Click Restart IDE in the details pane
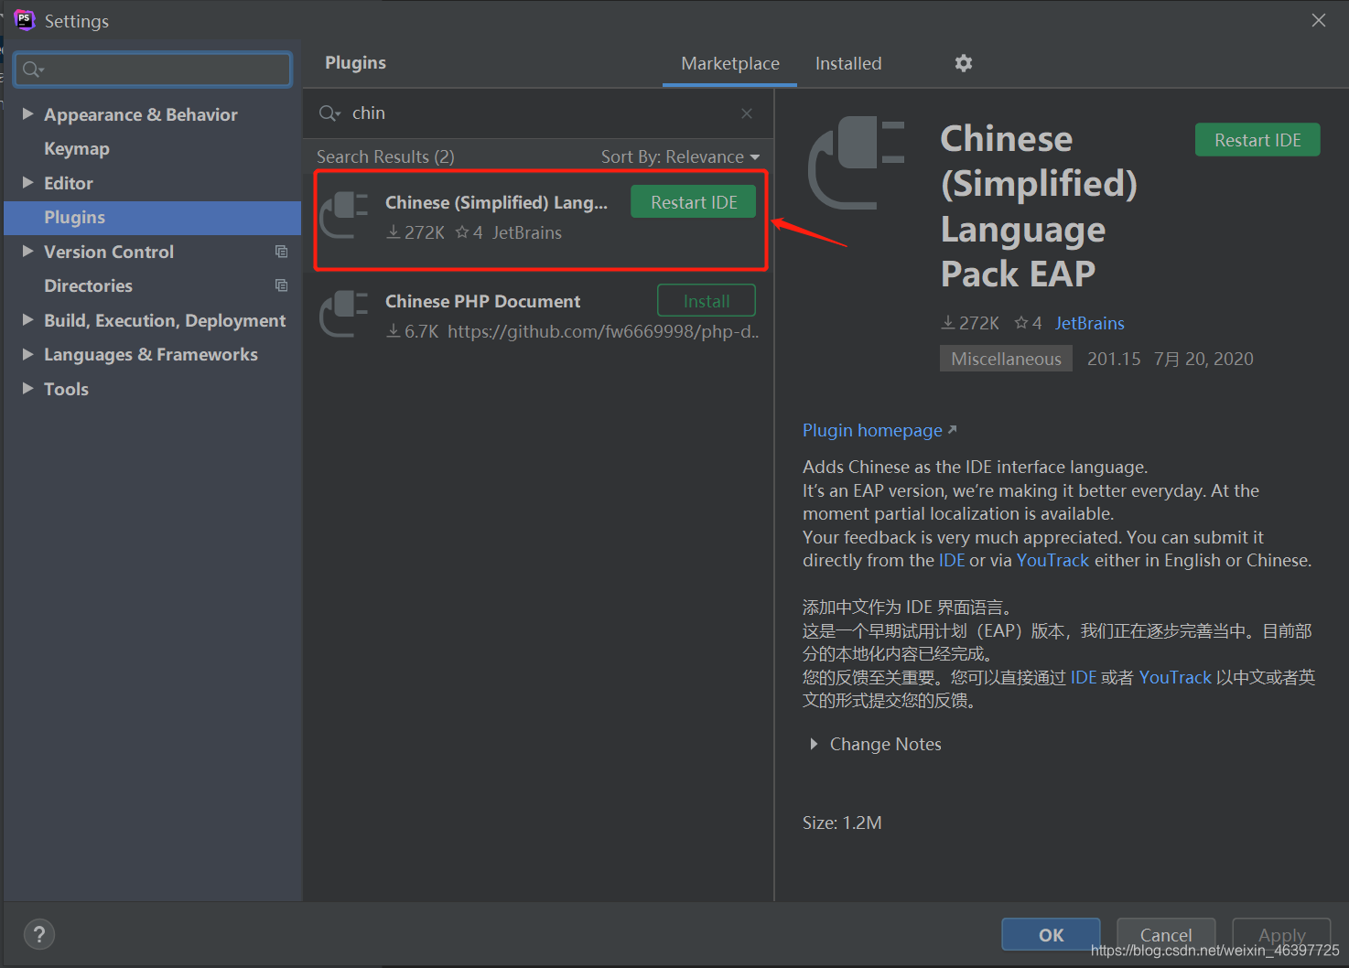The width and height of the screenshot is (1349, 968). pos(1257,140)
